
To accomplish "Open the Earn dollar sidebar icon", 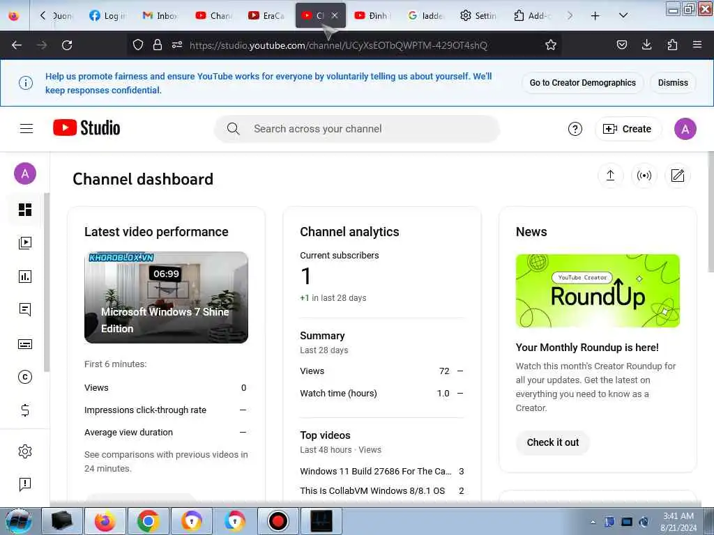I will 25,410.
